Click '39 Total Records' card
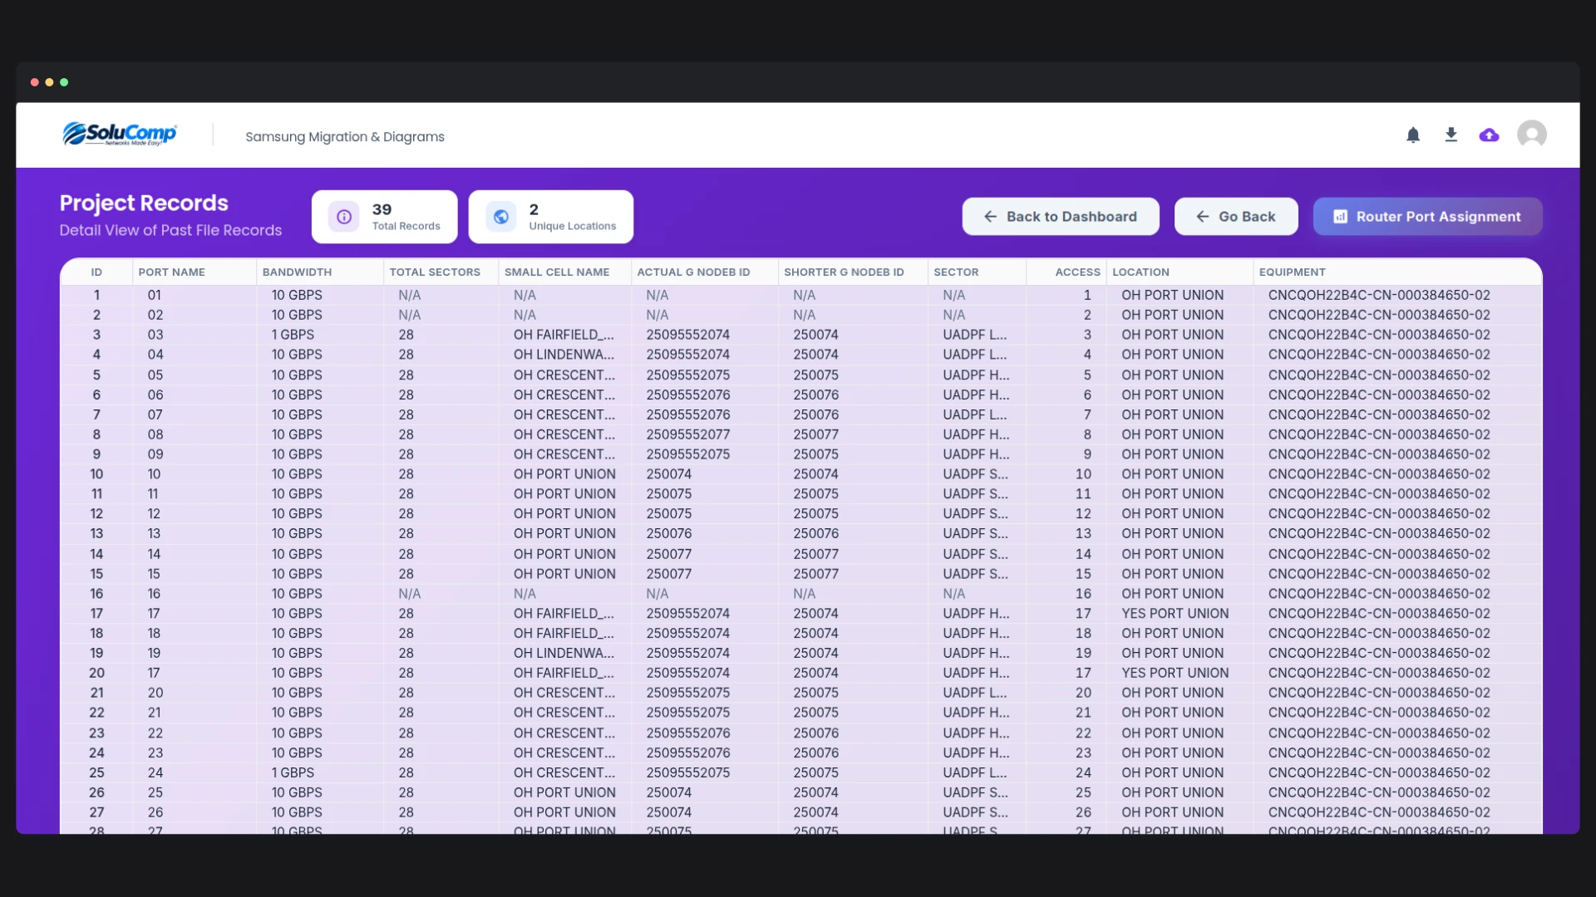1596x897 pixels. (x=384, y=217)
